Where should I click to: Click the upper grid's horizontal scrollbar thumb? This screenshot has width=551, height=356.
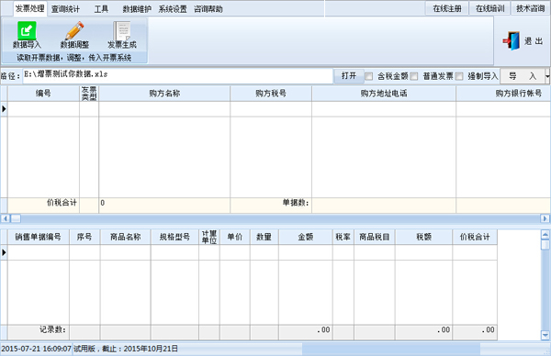pos(16,218)
